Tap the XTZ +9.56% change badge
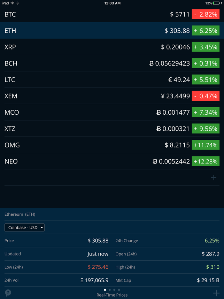This screenshot has height=299, width=224. (206, 129)
